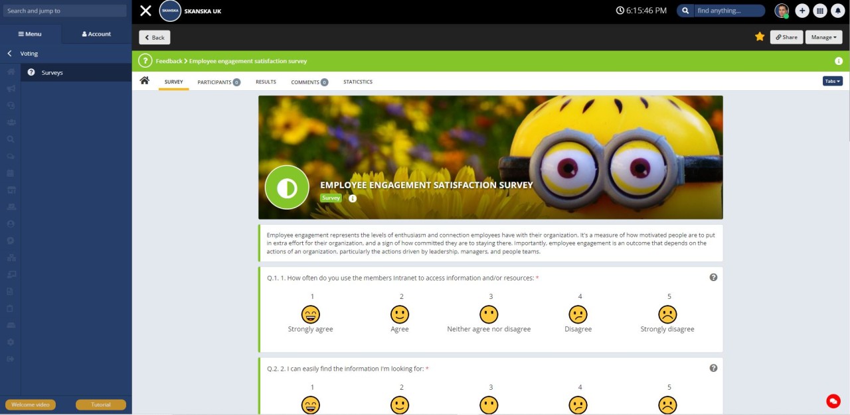
Task: Click the yellow favorite star icon
Action: coord(760,37)
